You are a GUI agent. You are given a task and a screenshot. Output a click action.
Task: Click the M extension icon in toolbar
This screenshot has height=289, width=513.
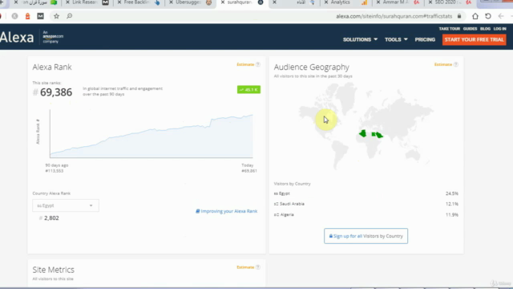click(40, 16)
